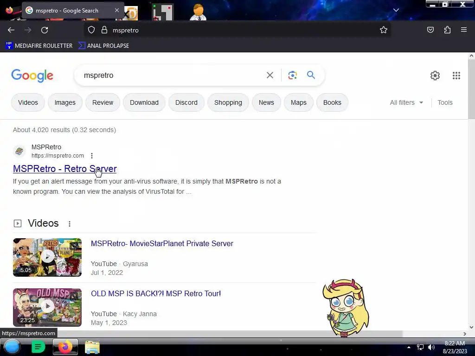This screenshot has height=356, width=475.
Task: Open the volume control in system tray
Action: pyautogui.click(x=431, y=347)
